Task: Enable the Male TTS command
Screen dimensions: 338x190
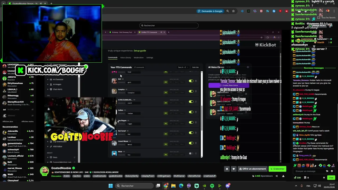Action: coord(191,153)
